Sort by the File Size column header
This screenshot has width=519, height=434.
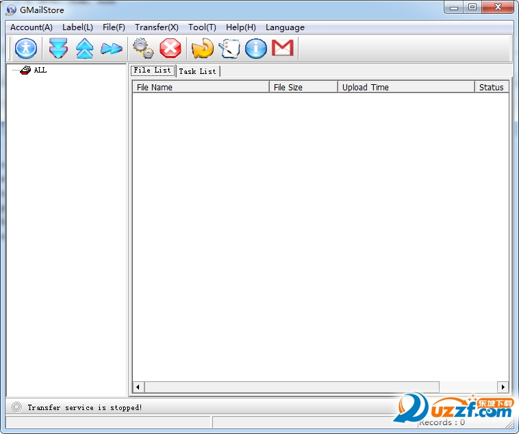303,87
